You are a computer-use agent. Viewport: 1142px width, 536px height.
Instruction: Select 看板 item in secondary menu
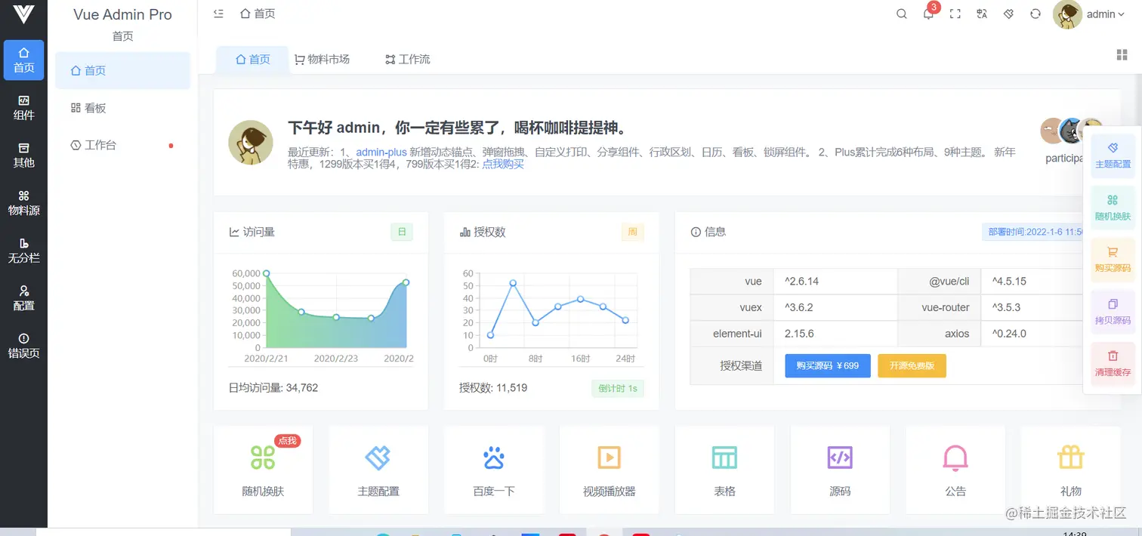click(x=122, y=108)
